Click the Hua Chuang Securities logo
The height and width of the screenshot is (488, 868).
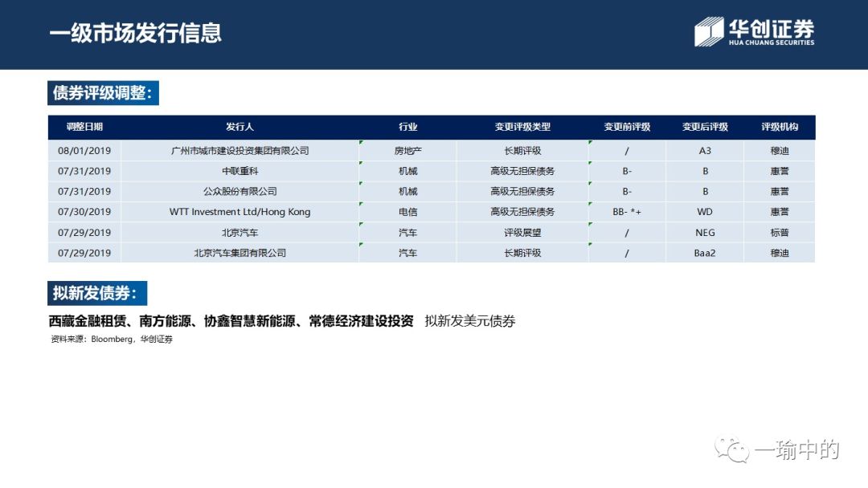tap(755, 31)
